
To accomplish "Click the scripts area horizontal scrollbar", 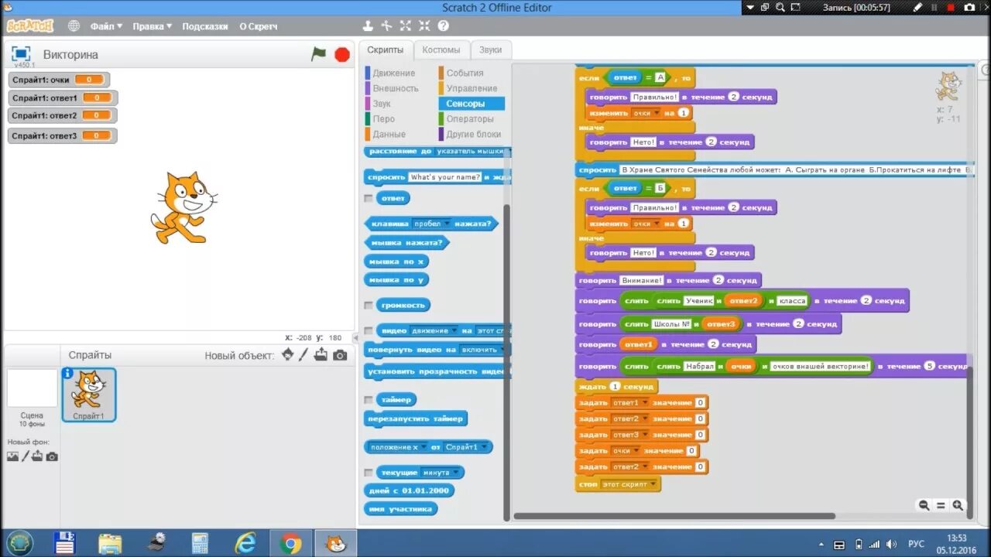I will click(674, 516).
